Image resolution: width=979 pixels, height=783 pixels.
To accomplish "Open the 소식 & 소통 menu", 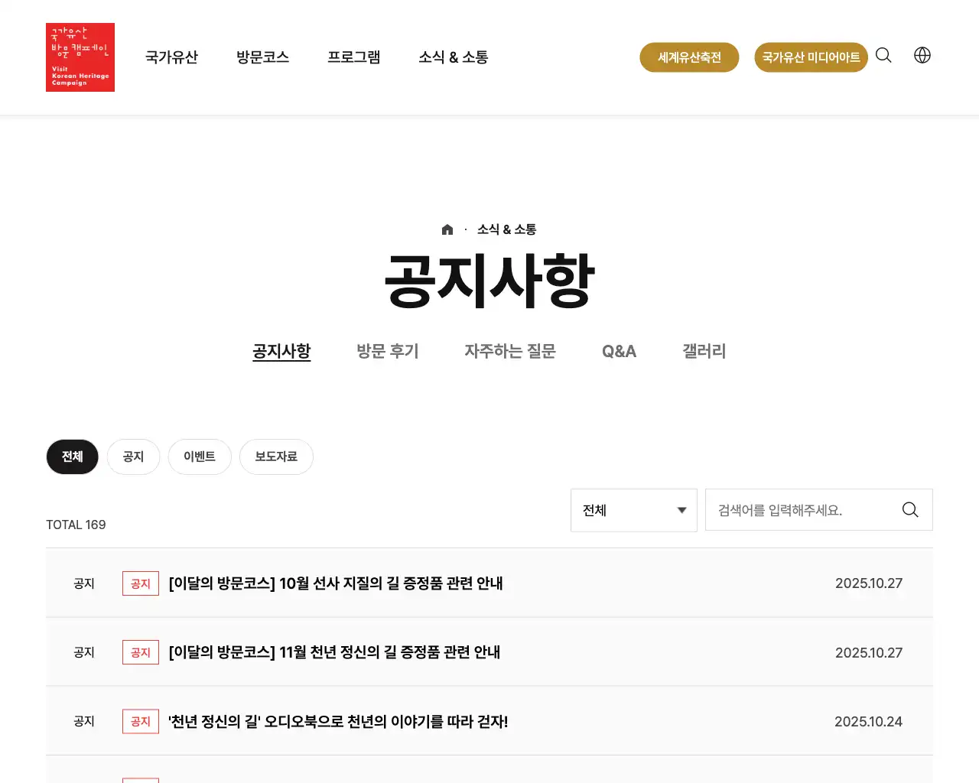I will 453,57.
